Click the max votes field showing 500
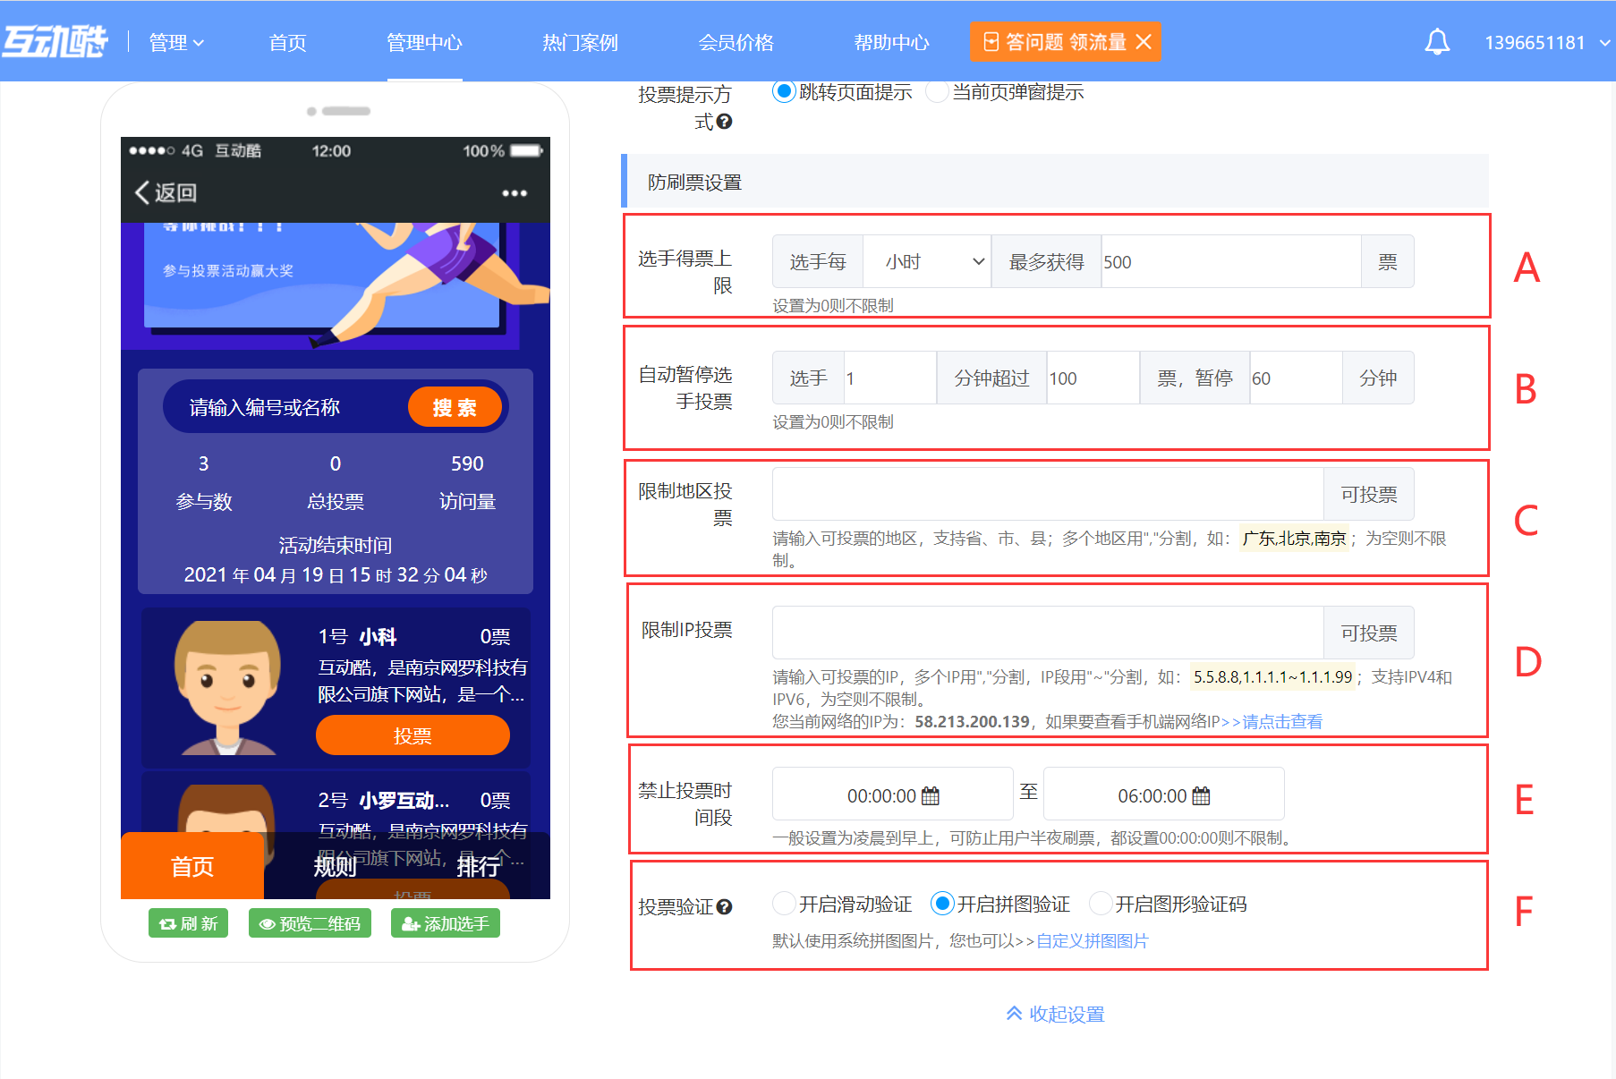Viewport: 1616px width, 1079px height. pyautogui.click(x=1231, y=261)
